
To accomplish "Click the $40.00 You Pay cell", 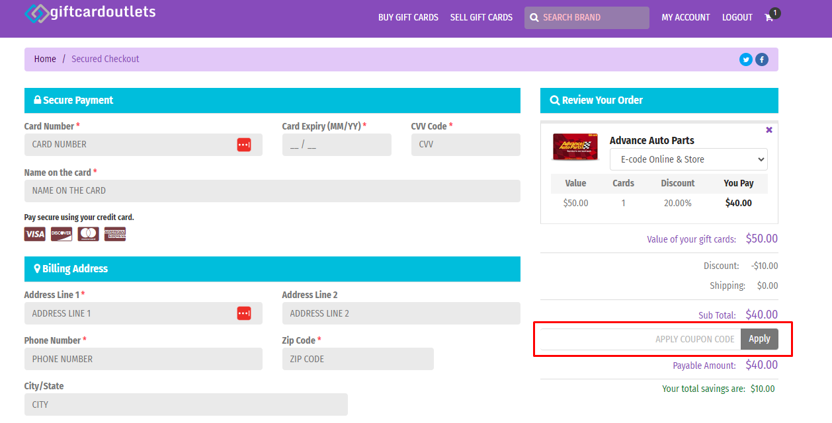I will [739, 203].
